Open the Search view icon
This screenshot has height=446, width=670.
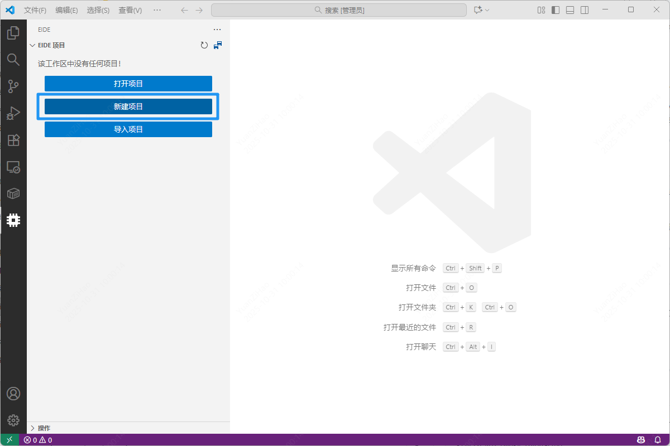13,60
